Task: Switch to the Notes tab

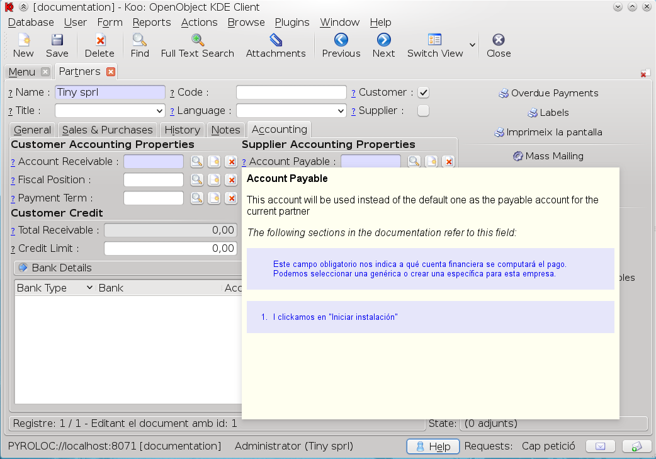Action: (226, 130)
